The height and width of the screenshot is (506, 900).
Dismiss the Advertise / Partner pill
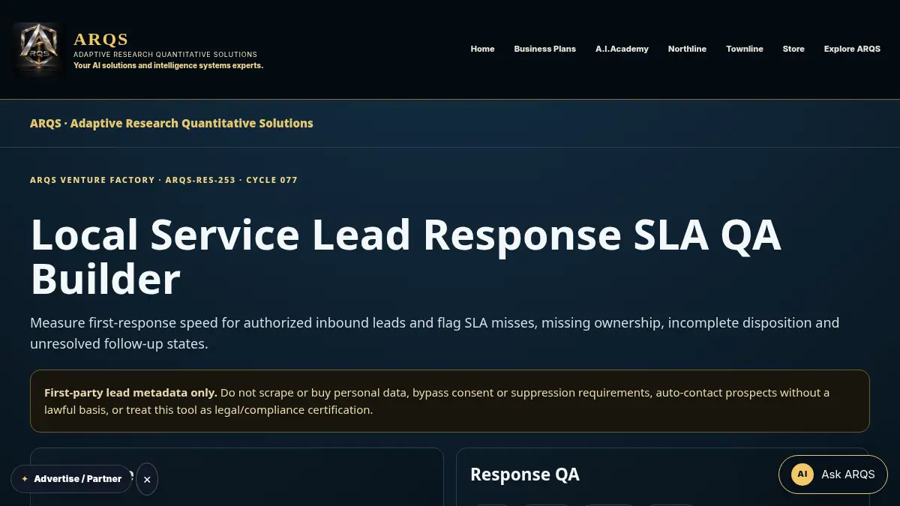tap(147, 479)
